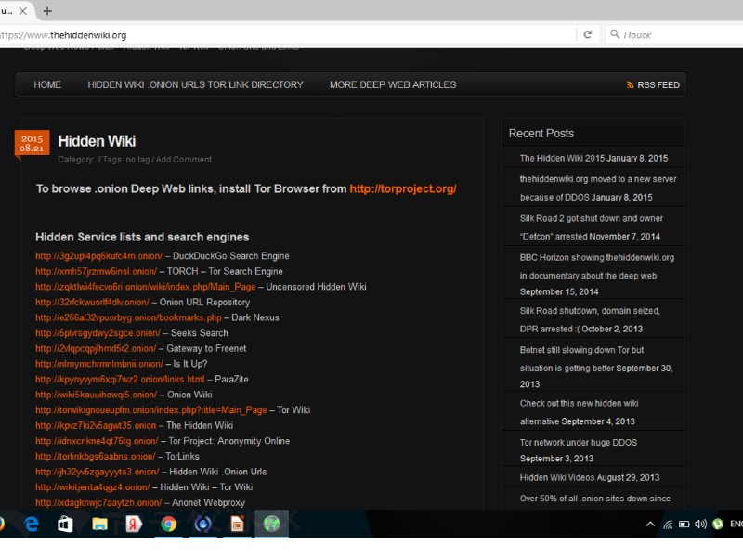Viewport: 743px width, 557px height.
Task: Open the Anonet Webproxy onion link
Action: 98,502
